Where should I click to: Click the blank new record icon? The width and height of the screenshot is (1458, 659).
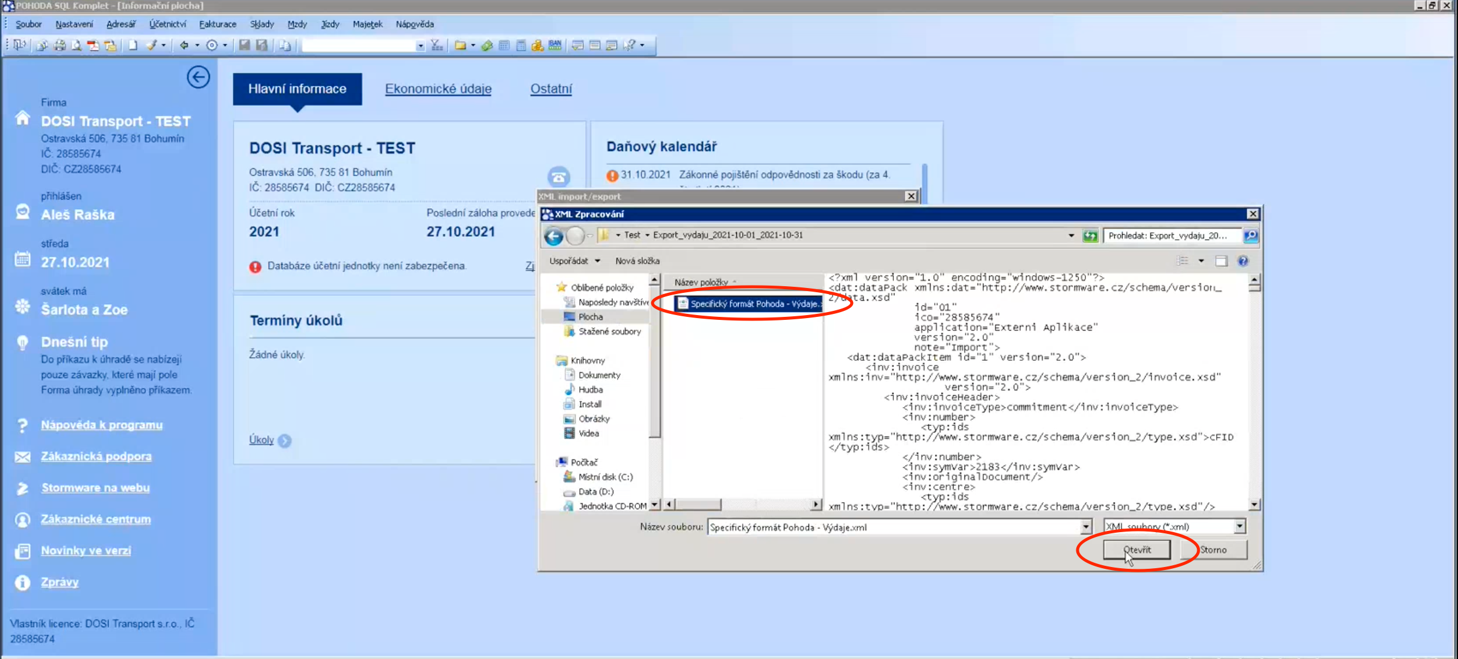click(133, 45)
